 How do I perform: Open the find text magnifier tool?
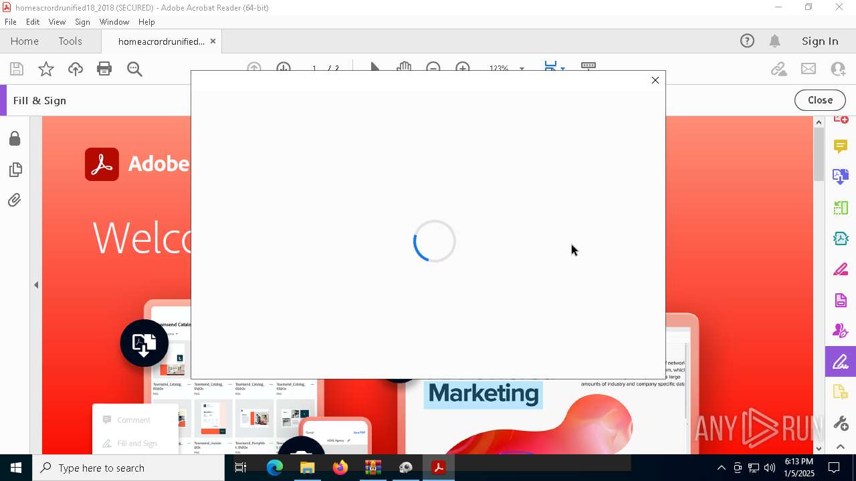pos(134,69)
